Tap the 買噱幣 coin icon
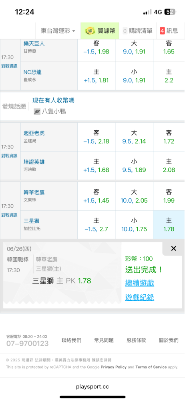185x402 pixels. pos(89,31)
